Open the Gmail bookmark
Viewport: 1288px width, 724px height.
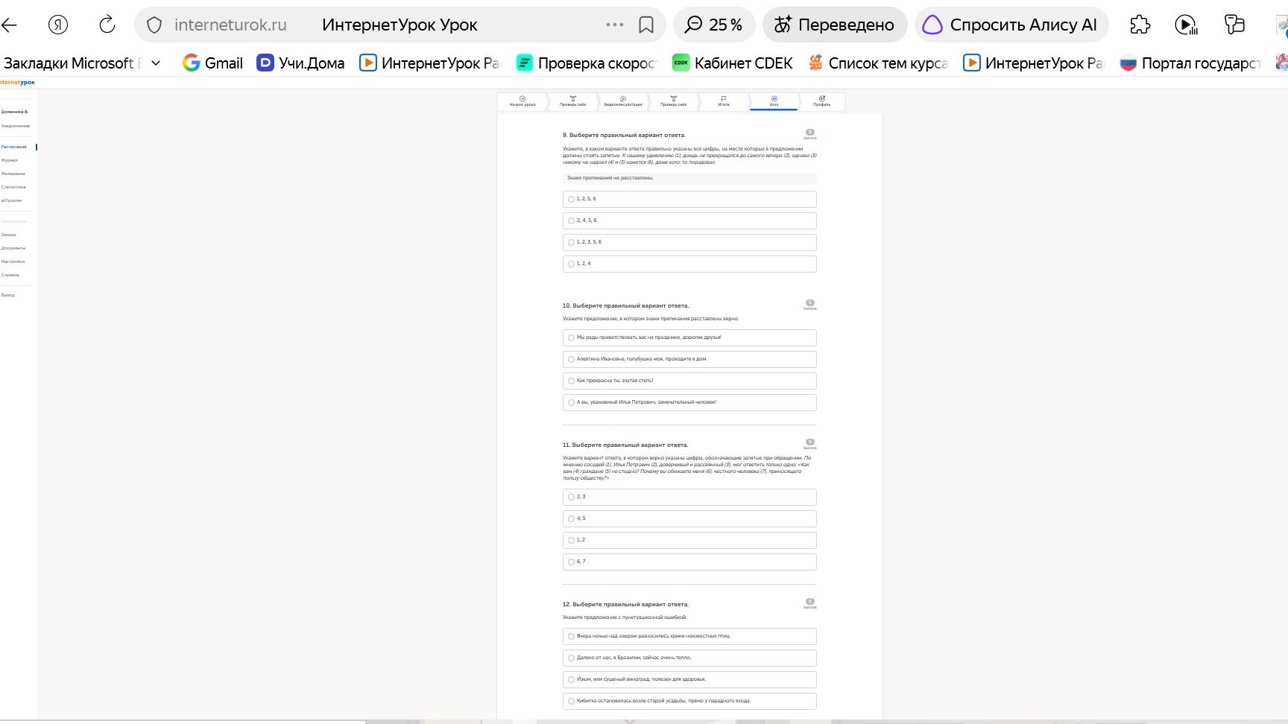coord(213,63)
